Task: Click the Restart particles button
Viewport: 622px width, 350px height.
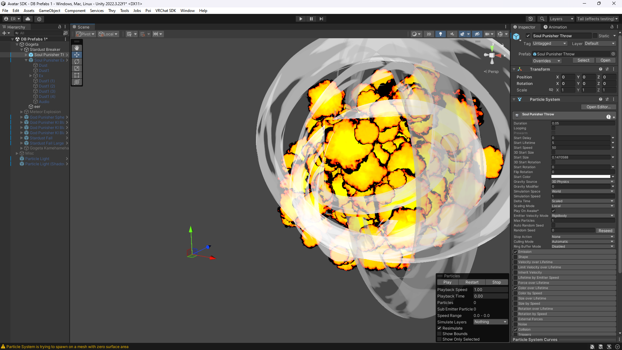Action: pyautogui.click(x=472, y=282)
